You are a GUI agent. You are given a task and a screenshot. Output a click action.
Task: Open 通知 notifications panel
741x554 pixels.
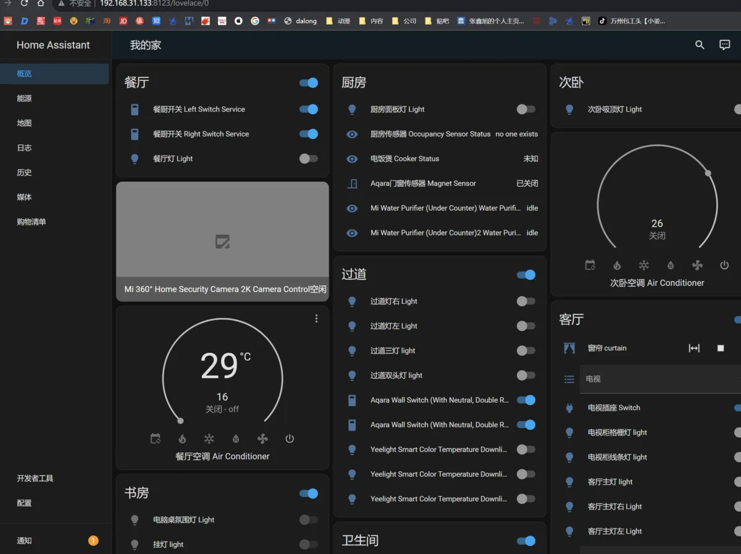click(x=24, y=540)
